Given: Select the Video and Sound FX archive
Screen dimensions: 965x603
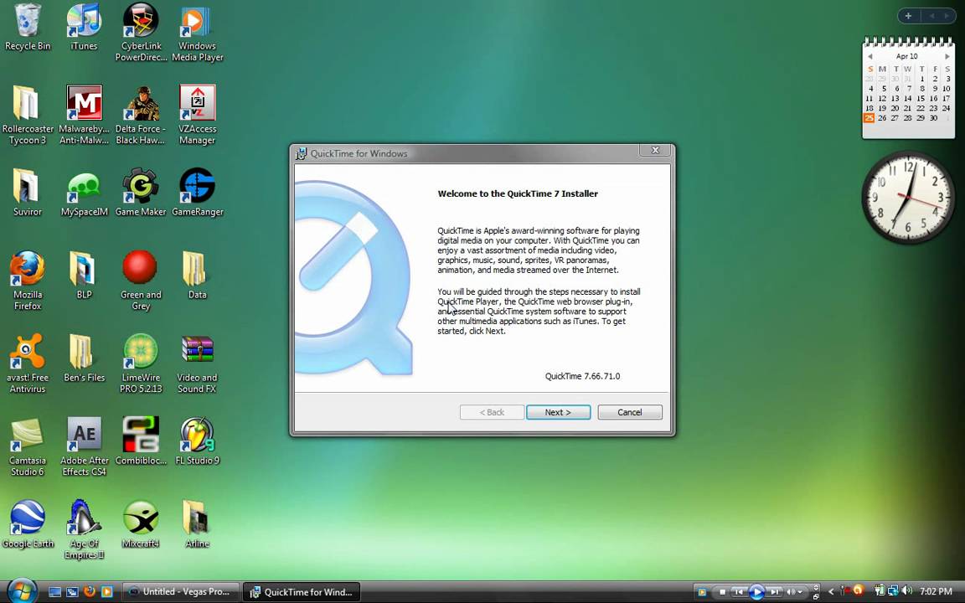Looking at the screenshot, I should coord(197,364).
